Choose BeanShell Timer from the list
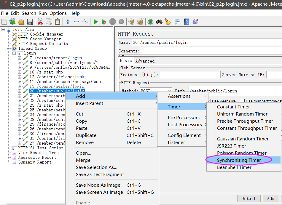The height and width of the screenshot is (205, 282). pos(244,167)
